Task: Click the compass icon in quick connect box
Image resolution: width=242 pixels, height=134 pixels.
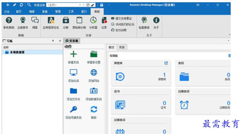Action: pos(88,5)
